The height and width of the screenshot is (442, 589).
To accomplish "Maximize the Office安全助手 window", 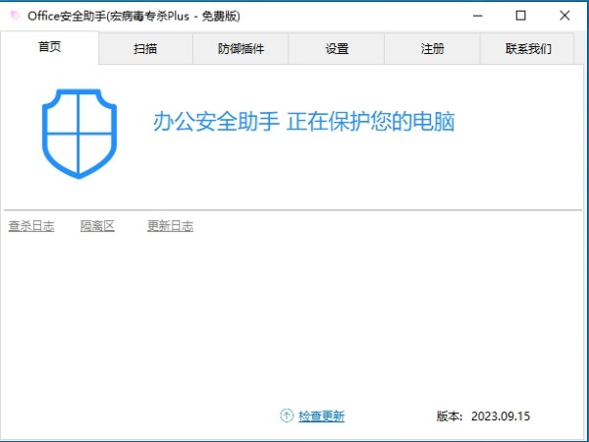I will tap(520, 16).
